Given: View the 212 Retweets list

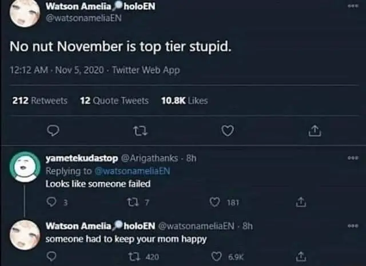Looking at the screenshot, I should (40, 100).
